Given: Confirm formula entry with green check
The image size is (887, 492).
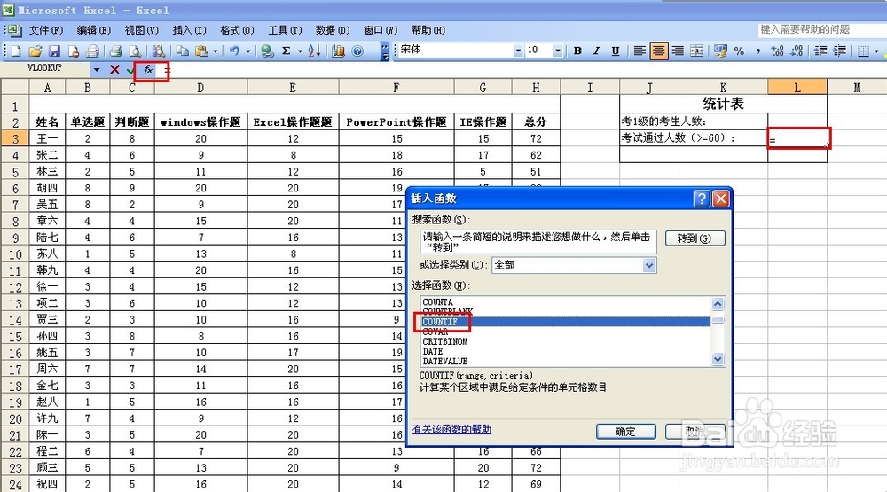Looking at the screenshot, I should point(130,70).
